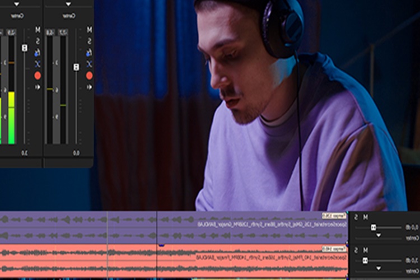Mute the 3.0 dB track header

click(365, 250)
